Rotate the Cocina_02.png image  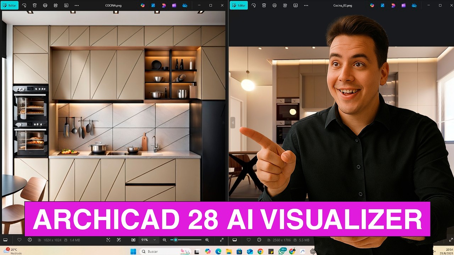point(254,5)
